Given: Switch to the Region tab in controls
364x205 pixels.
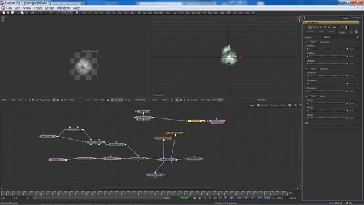Looking at the screenshot, I should point(342,32).
